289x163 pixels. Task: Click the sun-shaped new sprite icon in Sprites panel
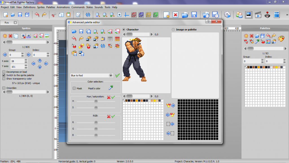[5, 36]
